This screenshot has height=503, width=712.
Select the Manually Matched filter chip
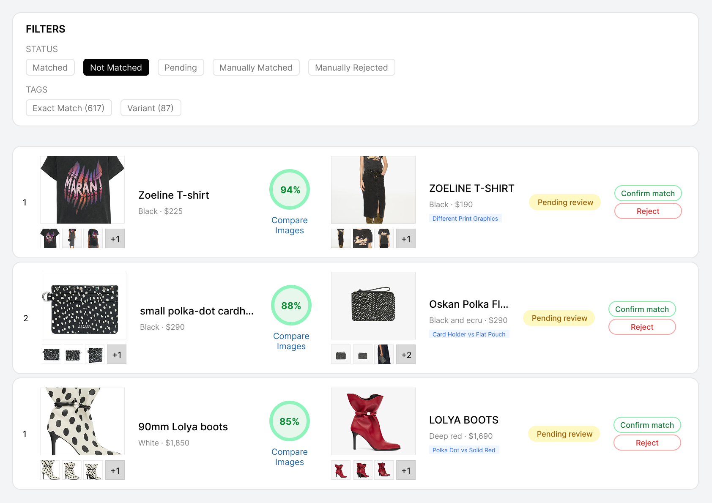coord(256,67)
